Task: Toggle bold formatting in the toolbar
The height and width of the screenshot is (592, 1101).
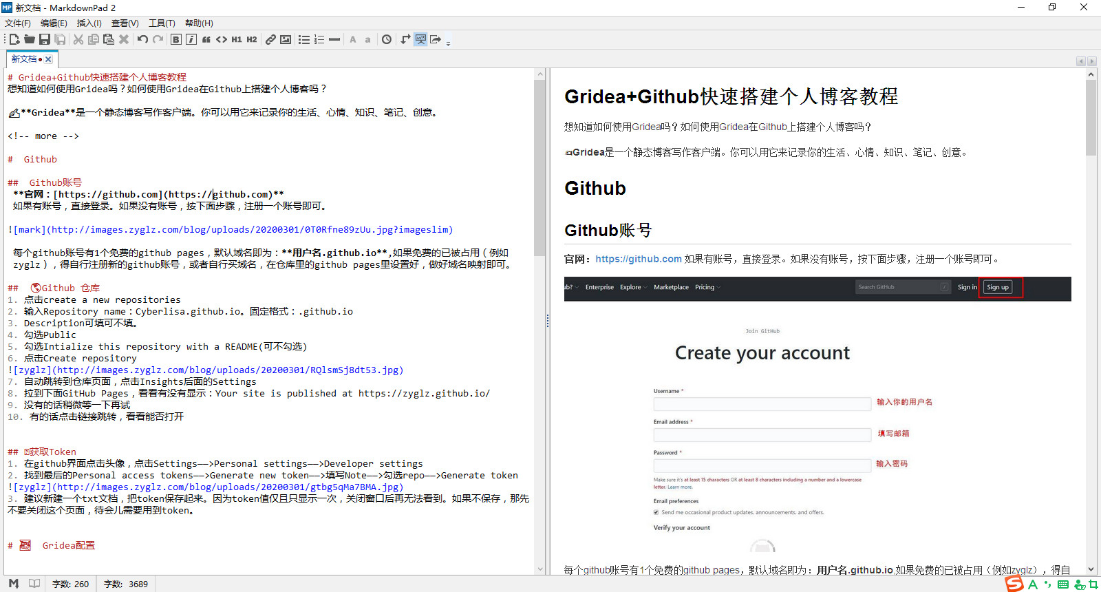Action: point(176,39)
